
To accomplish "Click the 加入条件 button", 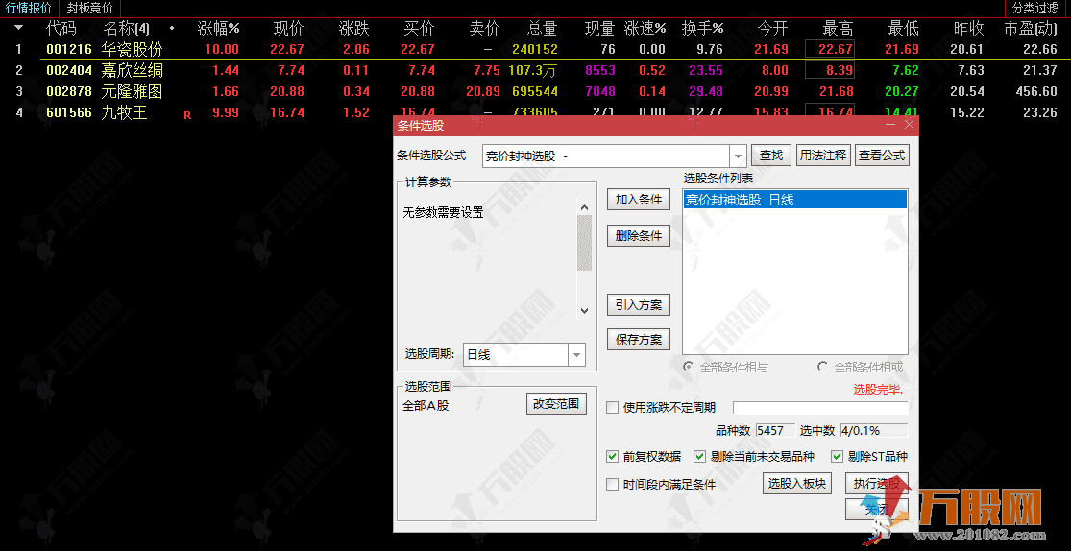I will pos(639,200).
